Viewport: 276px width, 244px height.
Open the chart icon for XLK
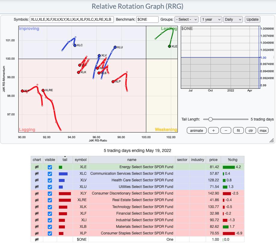[37, 207]
